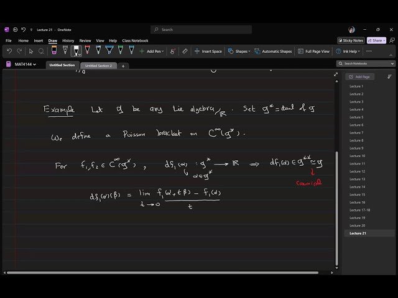The width and height of the screenshot is (398, 298).
Task: Open the Lecture 20 page
Action: click(357, 225)
